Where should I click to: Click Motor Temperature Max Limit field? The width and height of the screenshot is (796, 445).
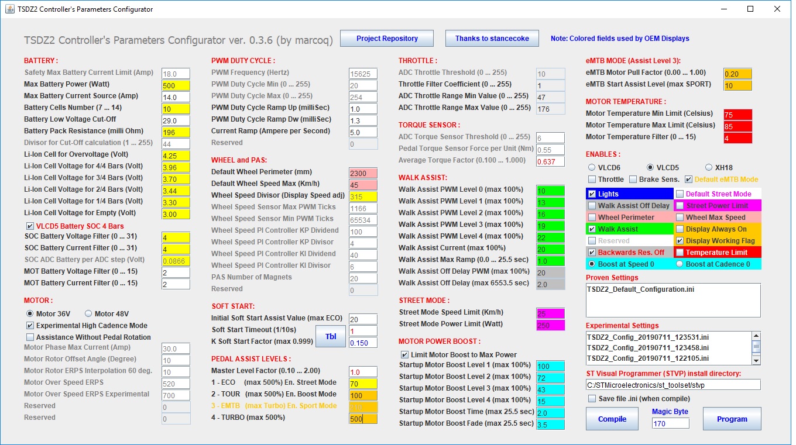click(x=738, y=126)
